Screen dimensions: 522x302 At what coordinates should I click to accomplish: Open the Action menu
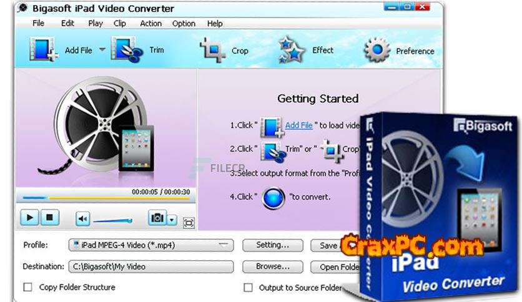(x=151, y=23)
